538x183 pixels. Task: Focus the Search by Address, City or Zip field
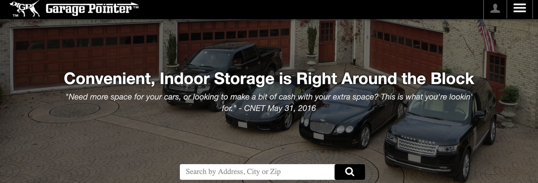[x=257, y=172]
